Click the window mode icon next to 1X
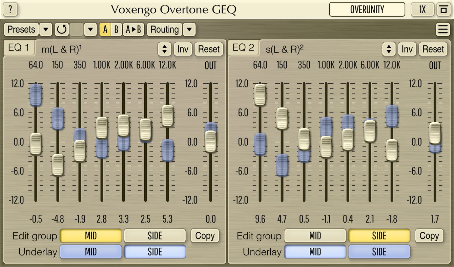This screenshot has height=267, width=454. tap(443, 9)
